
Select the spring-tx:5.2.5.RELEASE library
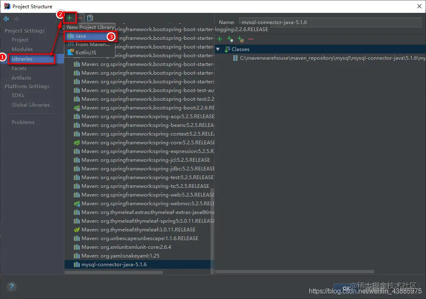(x=145, y=186)
